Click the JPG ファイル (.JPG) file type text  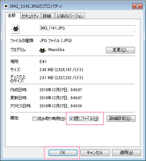click(56, 41)
